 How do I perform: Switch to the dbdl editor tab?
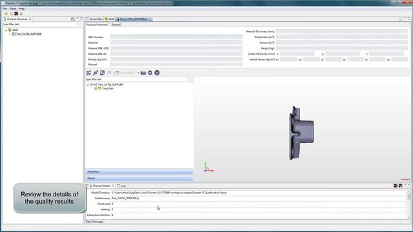click(x=110, y=19)
